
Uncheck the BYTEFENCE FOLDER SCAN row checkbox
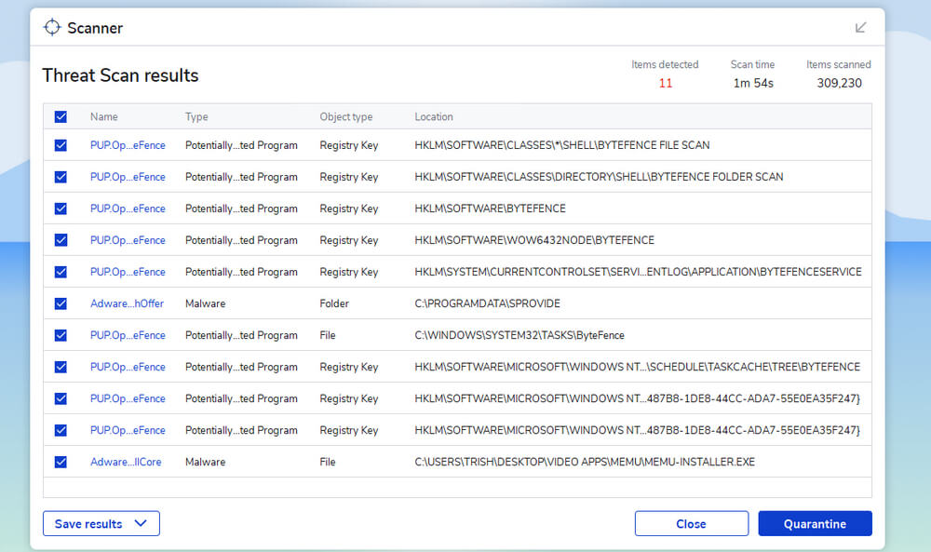click(61, 177)
